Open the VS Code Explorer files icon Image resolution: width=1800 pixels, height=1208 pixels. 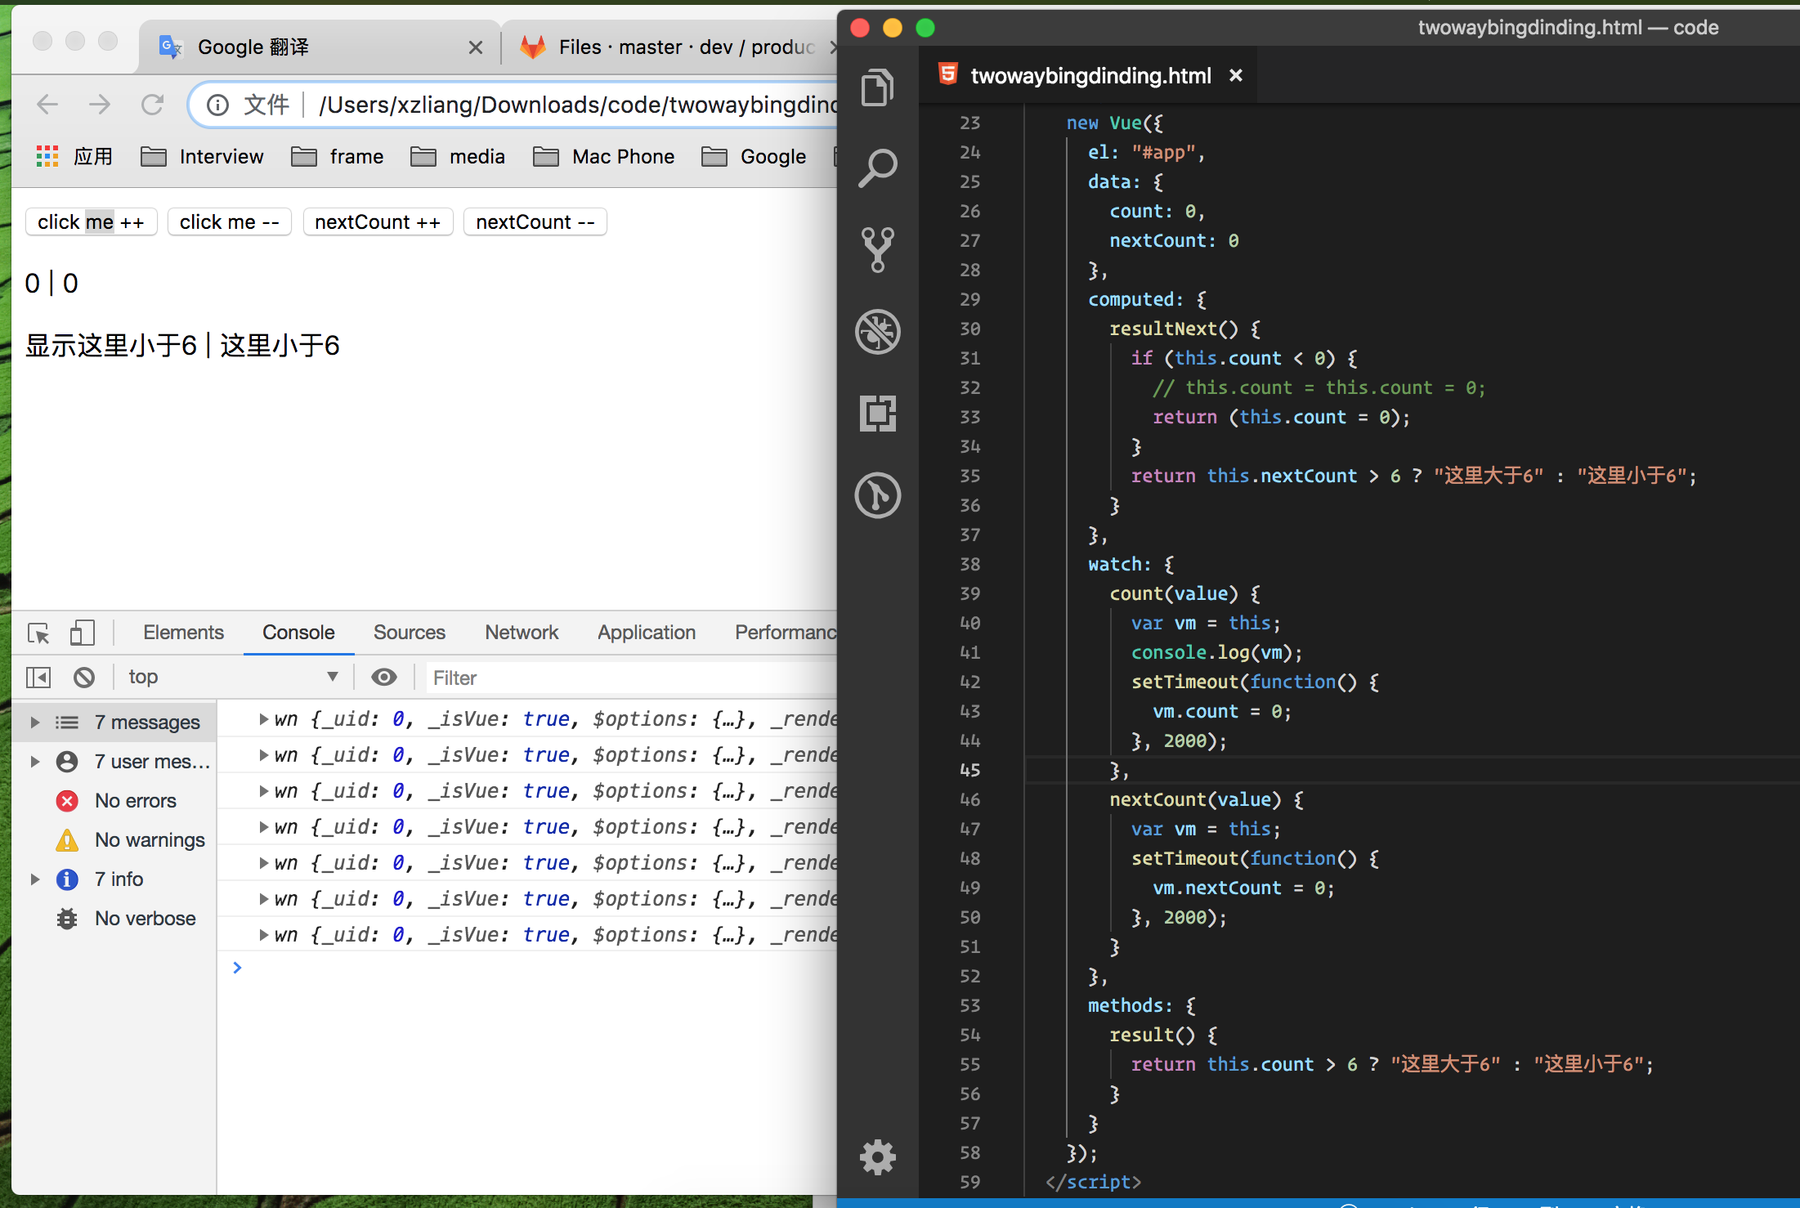(x=877, y=87)
